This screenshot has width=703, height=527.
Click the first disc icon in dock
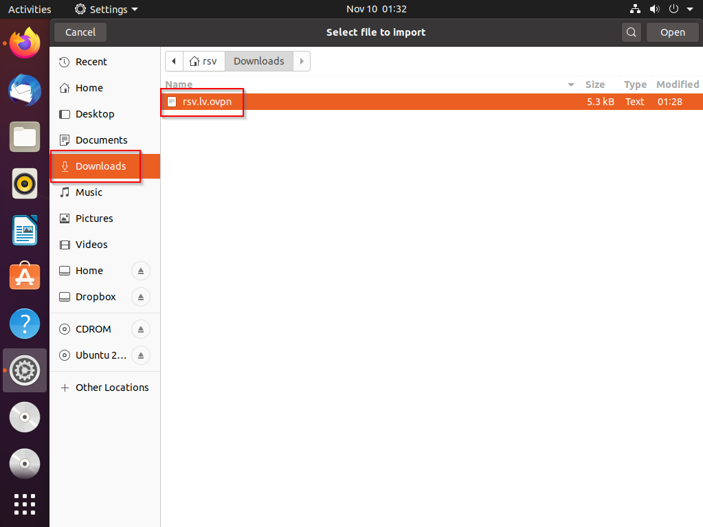(x=25, y=417)
